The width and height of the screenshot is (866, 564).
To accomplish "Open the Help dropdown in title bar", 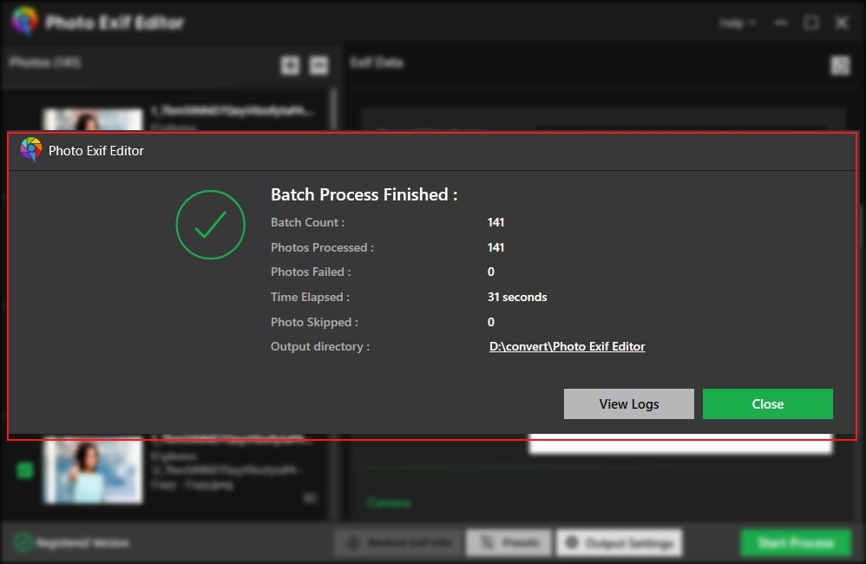I will pos(737,23).
